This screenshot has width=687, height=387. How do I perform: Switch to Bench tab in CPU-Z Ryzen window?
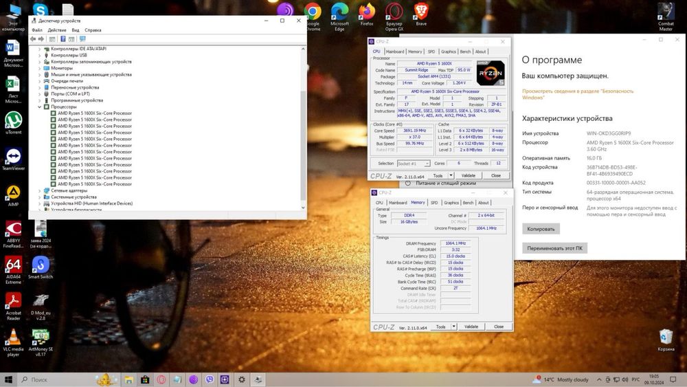[465, 52]
